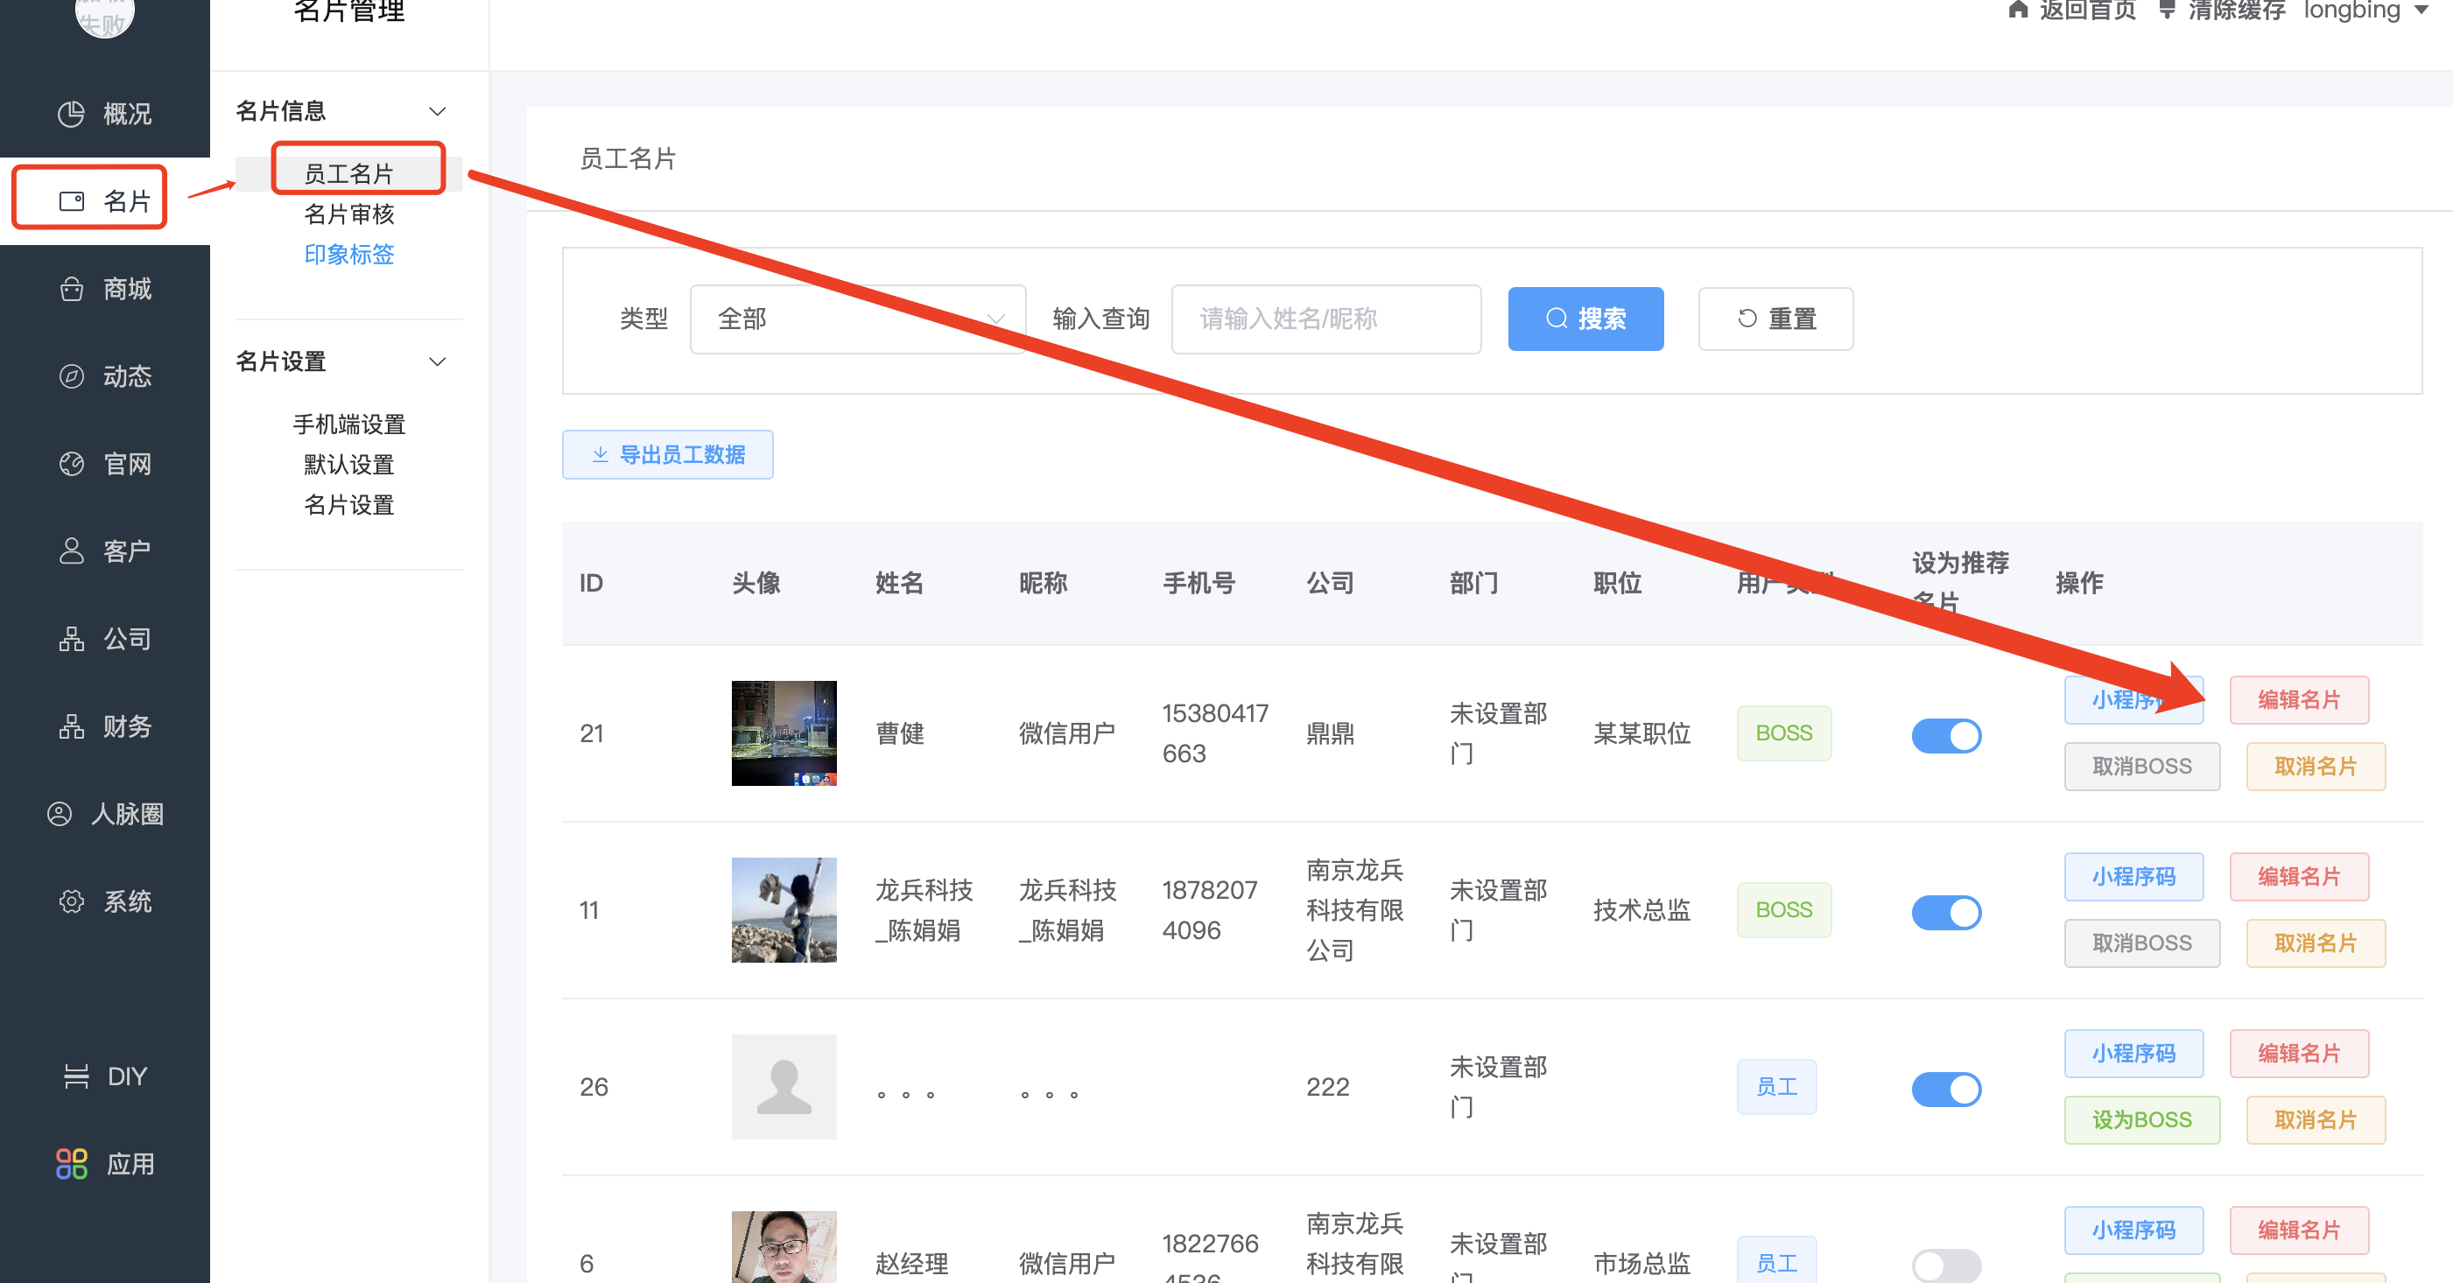Click 取消名片 for 龙兵科技_陈娟娟

(x=2315, y=943)
